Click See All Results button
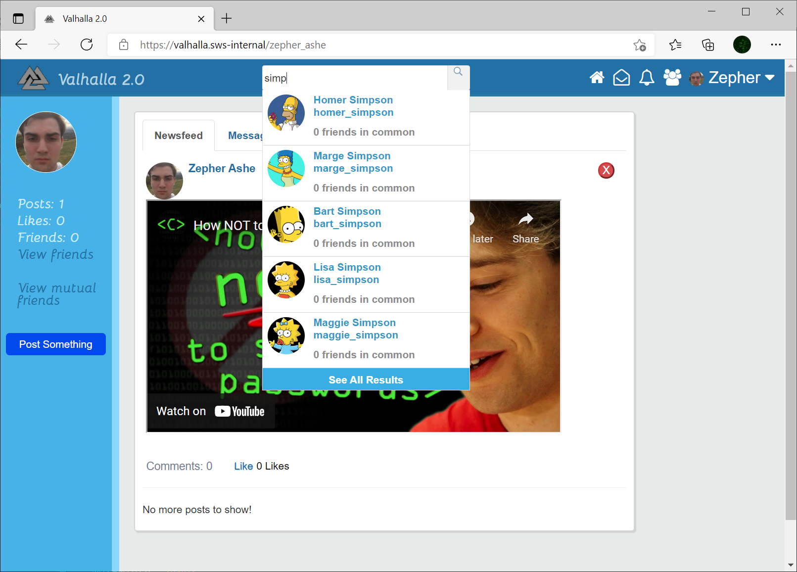 coord(366,380)
